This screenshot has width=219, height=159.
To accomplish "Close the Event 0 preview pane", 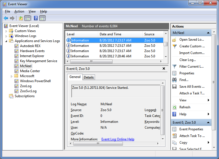I will point(164,69).
